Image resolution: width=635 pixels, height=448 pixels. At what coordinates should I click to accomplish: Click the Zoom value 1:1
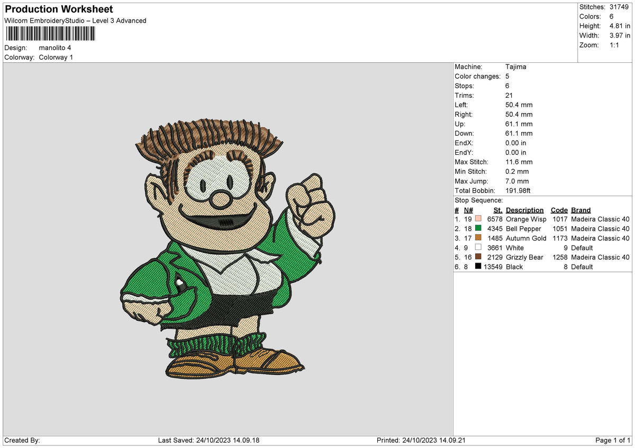coord(613,45)
